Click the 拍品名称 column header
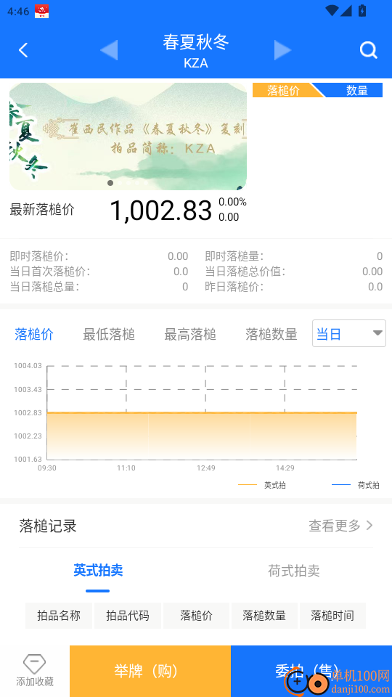This screenshot has width=392, height=697. pos(59,616)
